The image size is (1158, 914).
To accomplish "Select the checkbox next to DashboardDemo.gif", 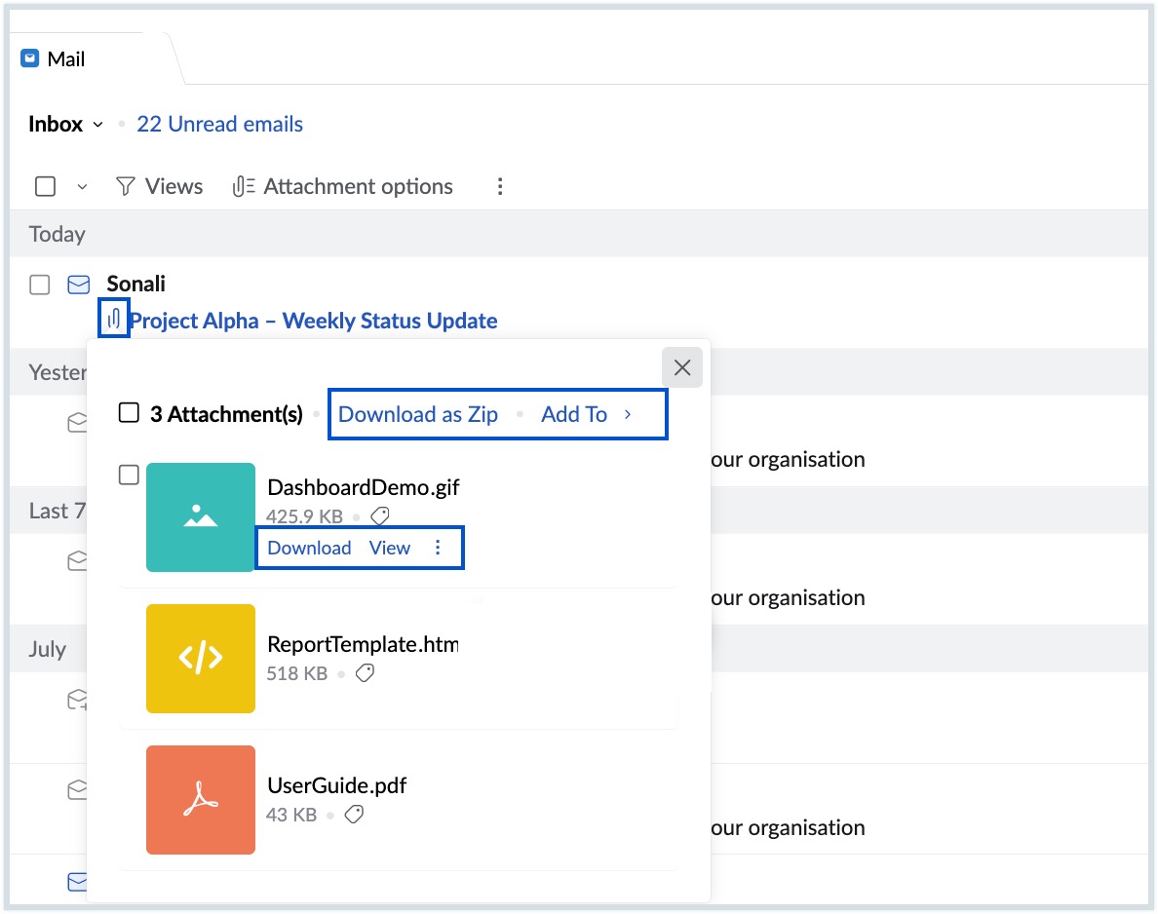I will (x=128, y=475).
